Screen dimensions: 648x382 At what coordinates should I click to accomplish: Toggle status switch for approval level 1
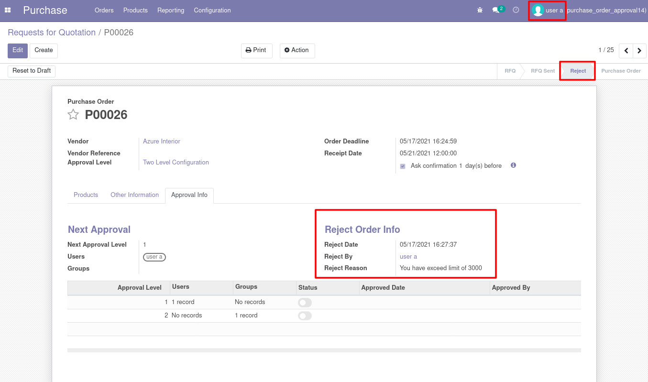(x=305, y=303)
